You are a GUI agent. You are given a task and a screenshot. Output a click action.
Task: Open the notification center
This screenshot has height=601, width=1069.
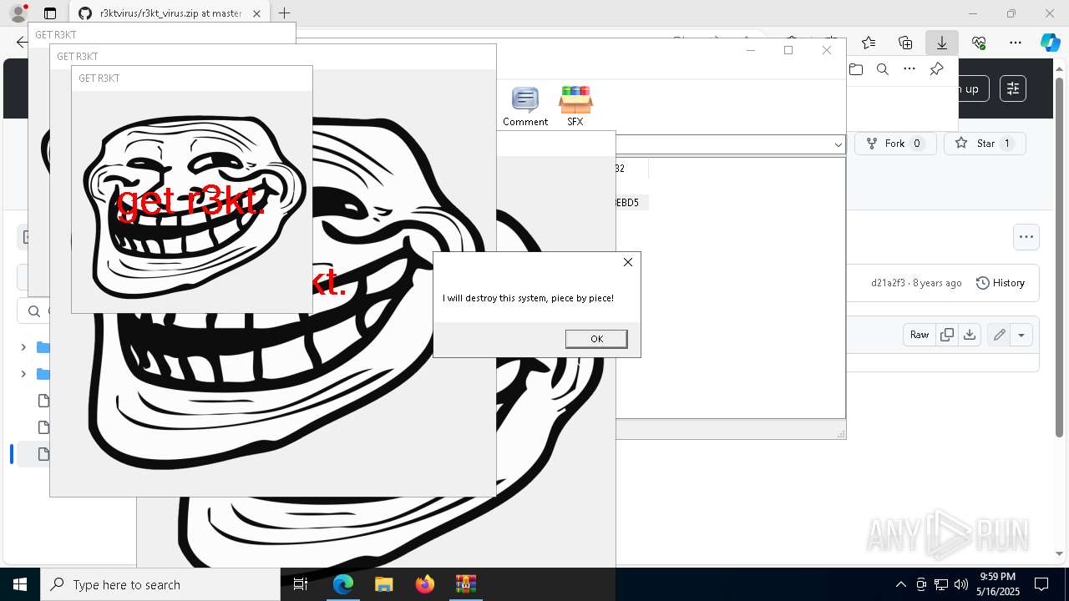pos(1041,584)
